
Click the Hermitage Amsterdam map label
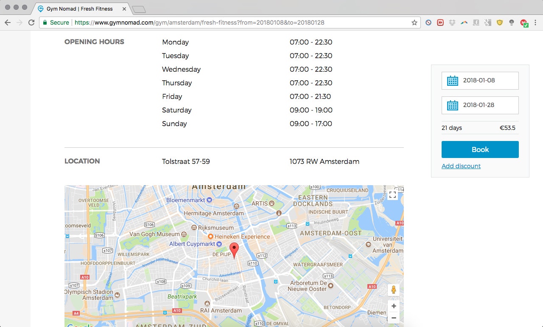(214, 213)
